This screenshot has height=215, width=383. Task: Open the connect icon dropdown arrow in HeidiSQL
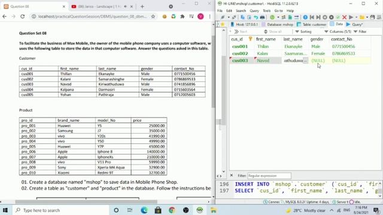pyautogui.click(x=229, y=17)
